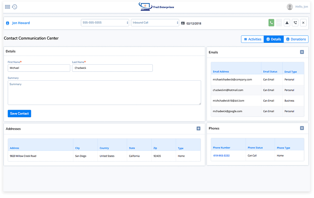Expand the Inbound Call type dropdown
The width and height of the screenshot is (314, 198).
(x=155, y=23)
